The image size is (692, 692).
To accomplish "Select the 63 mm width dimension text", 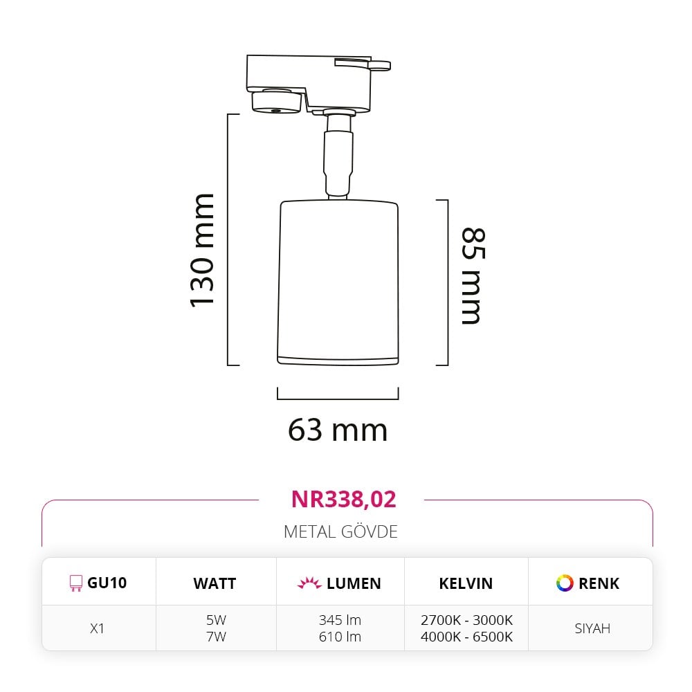I will (x=338, y=430).
